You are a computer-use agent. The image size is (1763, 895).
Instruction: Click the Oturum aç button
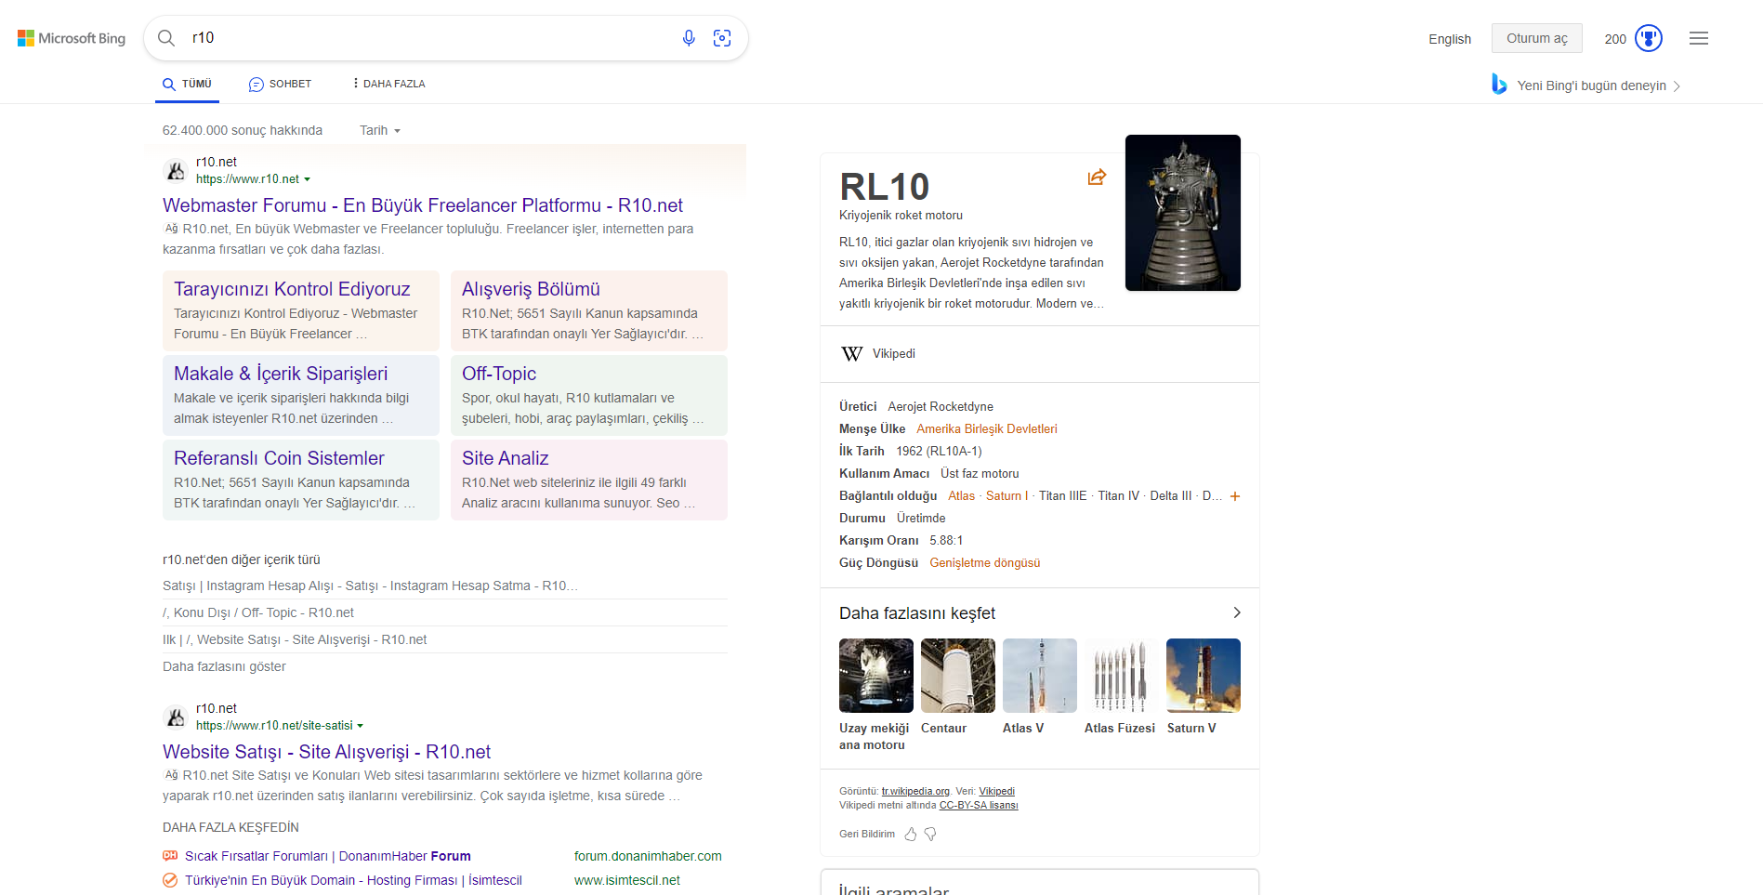(1537, 38)
